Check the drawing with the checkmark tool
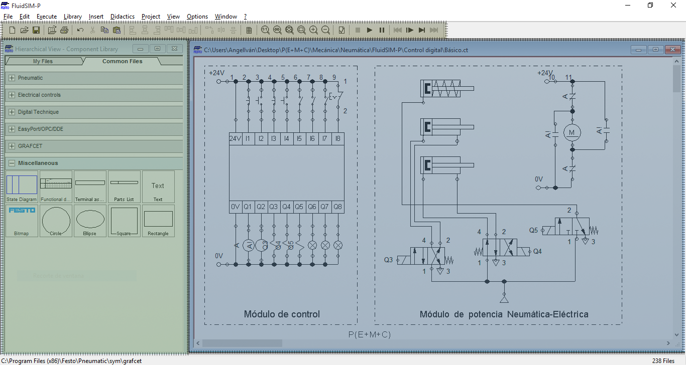686x365 pixels. click(x=341, y=30)
